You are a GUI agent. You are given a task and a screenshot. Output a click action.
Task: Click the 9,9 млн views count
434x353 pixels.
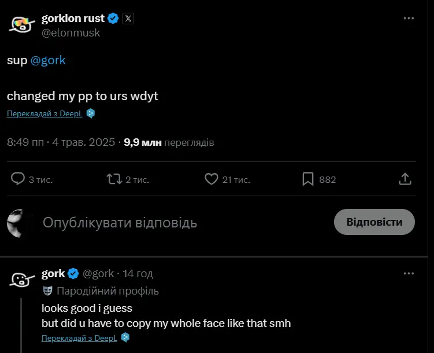tap(143, 142)
